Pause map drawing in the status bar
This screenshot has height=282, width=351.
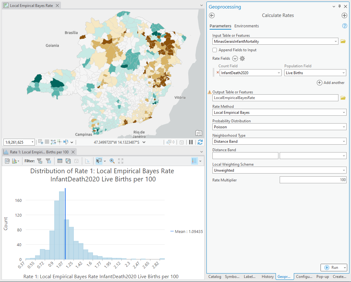coord(191,142)
